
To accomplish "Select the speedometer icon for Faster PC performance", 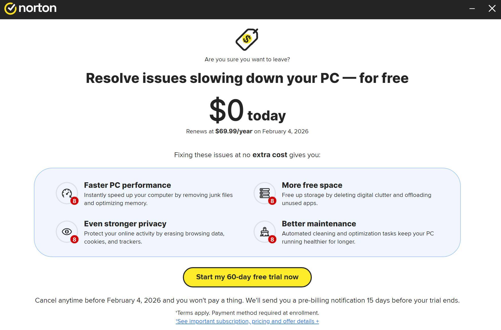I will point(67,193).
